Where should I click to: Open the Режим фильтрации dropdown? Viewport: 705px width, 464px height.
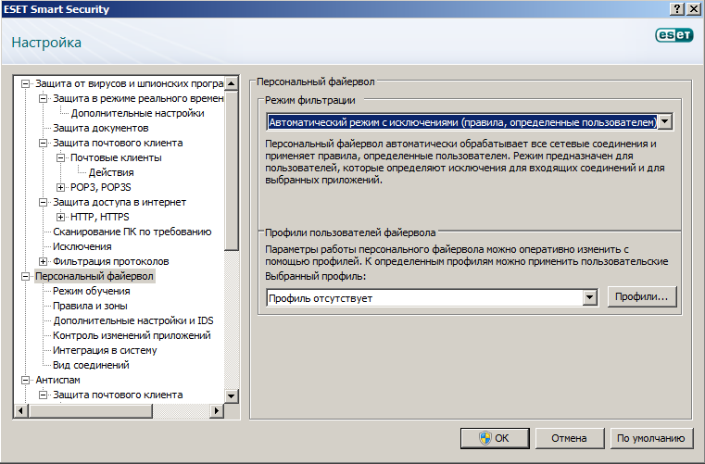click(665, 122)
